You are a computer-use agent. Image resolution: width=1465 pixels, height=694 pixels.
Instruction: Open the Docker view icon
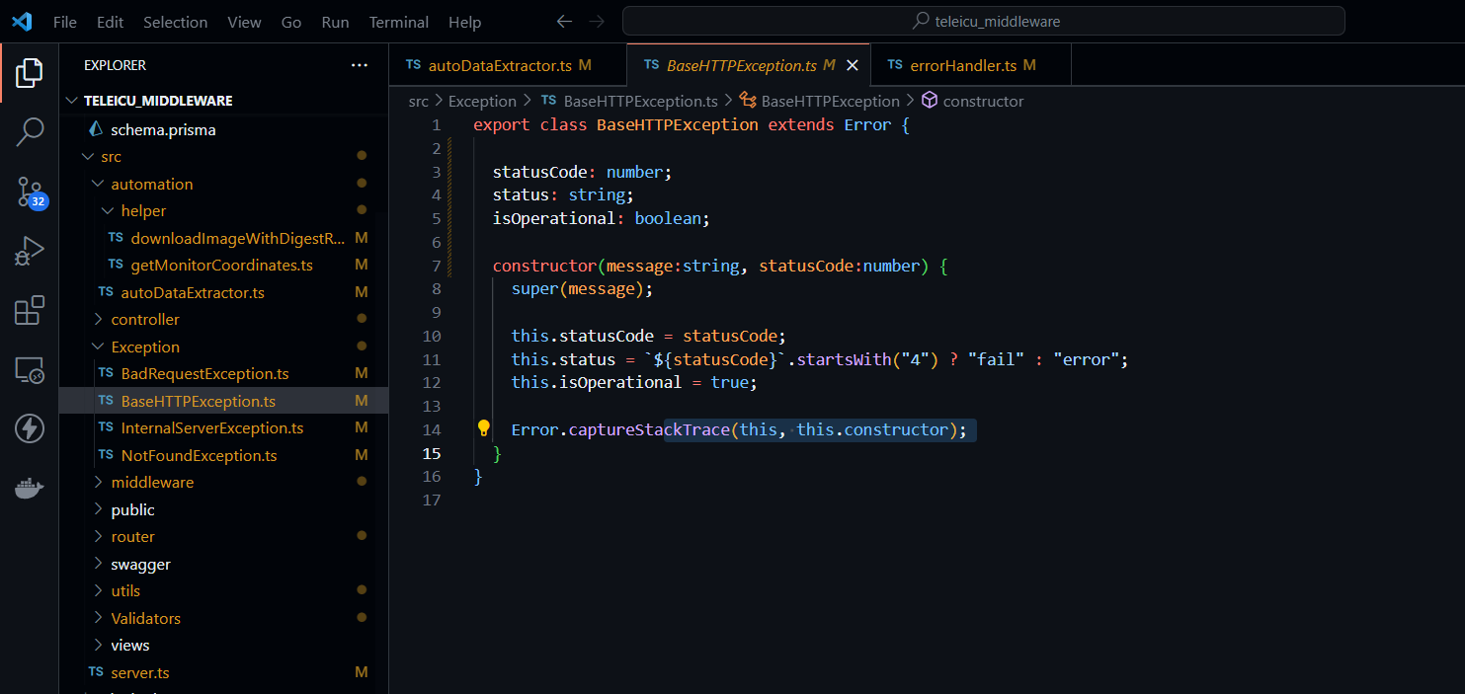pyautogui.click(x=30, y=488)
